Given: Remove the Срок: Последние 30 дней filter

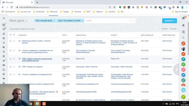Looking at the screenshot, I should pyautogui.click(x=83, y=21).
